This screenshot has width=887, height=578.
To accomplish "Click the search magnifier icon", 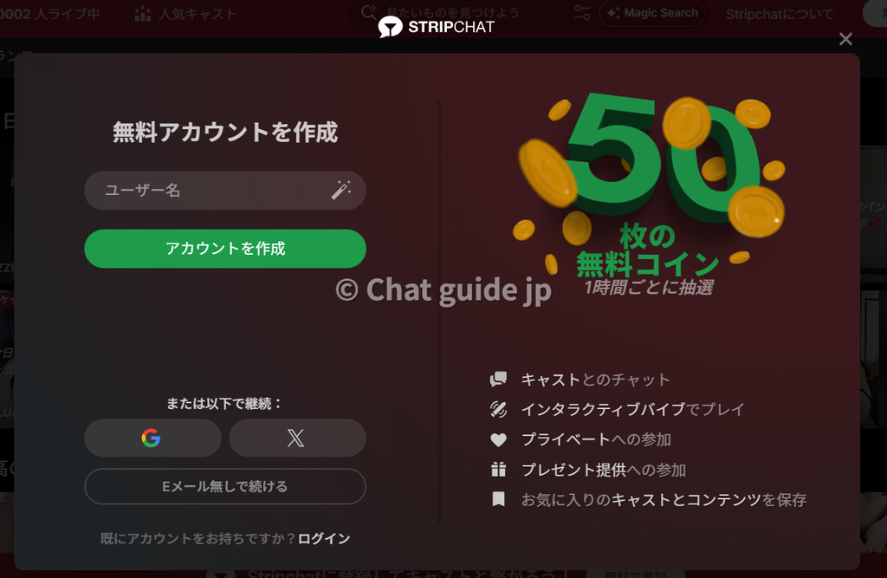I will click(369, 11).
